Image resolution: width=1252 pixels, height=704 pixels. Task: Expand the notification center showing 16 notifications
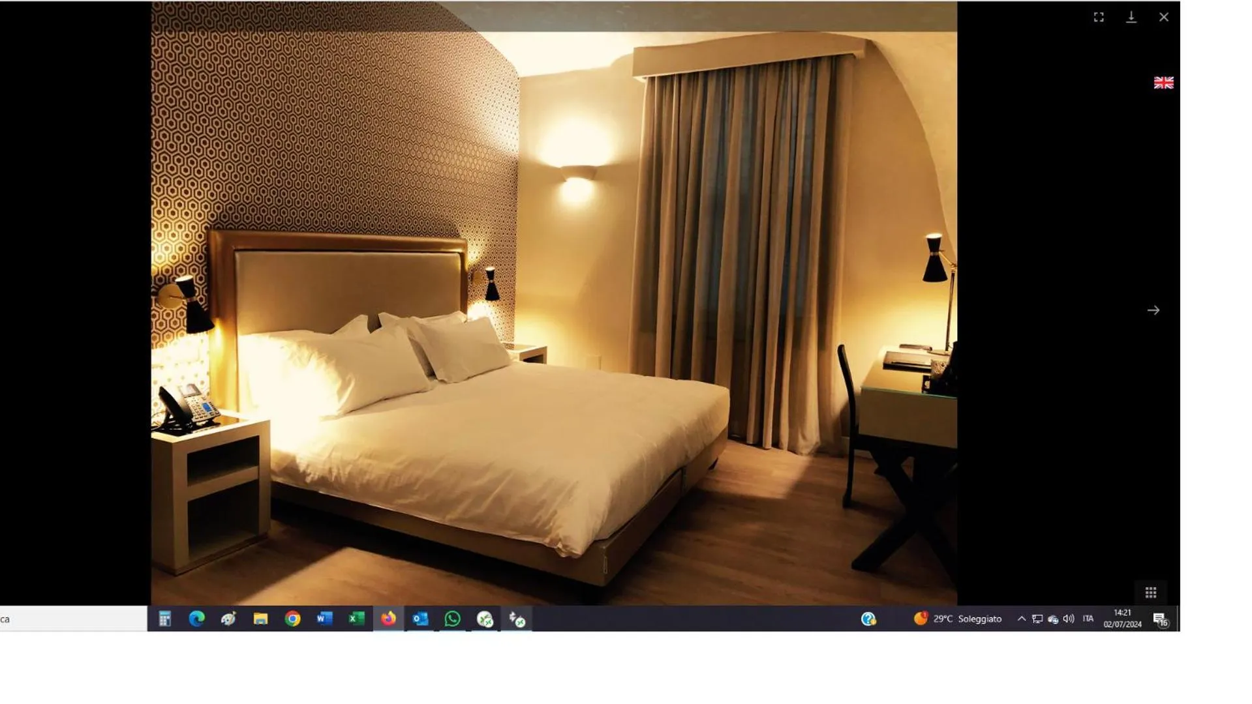click(1161, 619)
